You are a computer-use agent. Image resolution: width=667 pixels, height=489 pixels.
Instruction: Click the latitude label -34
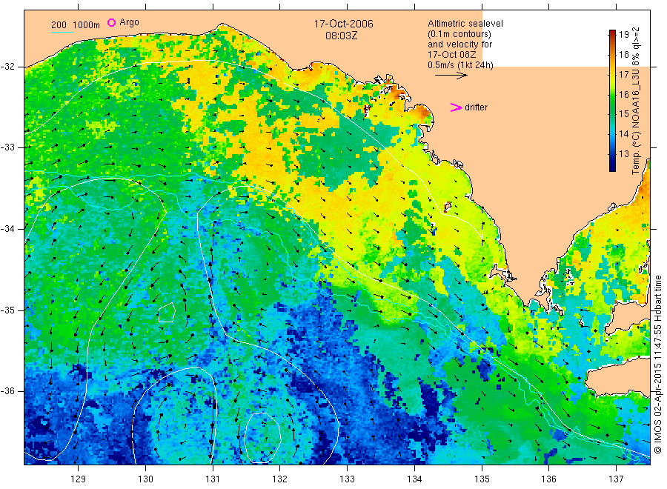[7, 229]
